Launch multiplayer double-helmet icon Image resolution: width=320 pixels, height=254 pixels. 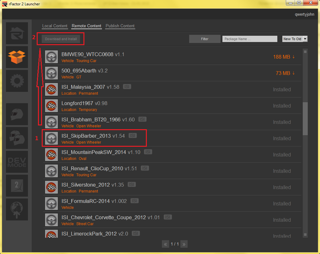pyautogui.click(x=17, y=138)
